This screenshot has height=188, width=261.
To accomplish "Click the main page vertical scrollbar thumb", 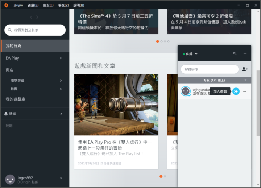I will point(258,103).
